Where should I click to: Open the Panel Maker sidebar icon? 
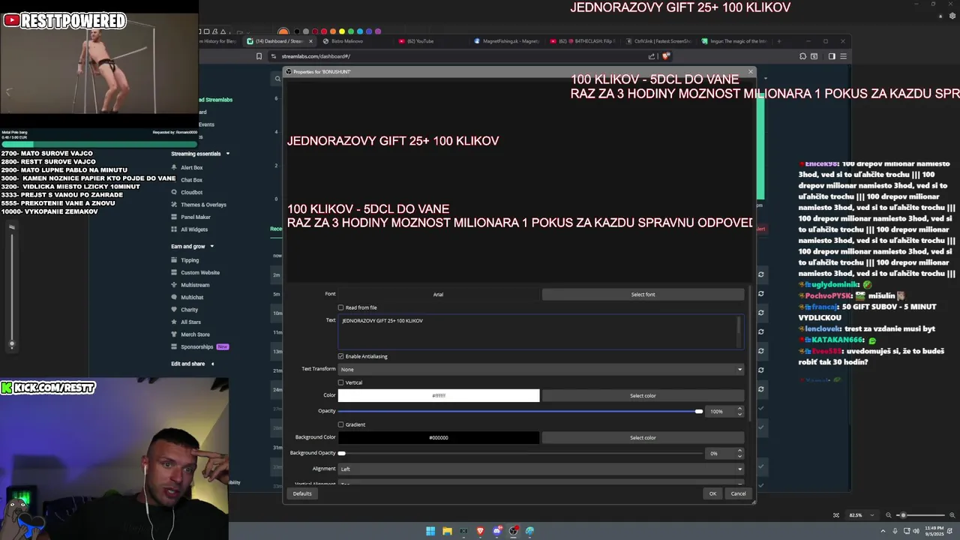[x=174, y=217]
